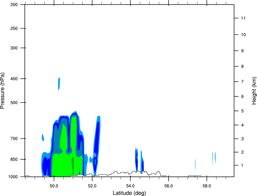Viewport: 257px width, 196px height.
Task: Pick the 5 km height label
Action: (x=242, y=111)
